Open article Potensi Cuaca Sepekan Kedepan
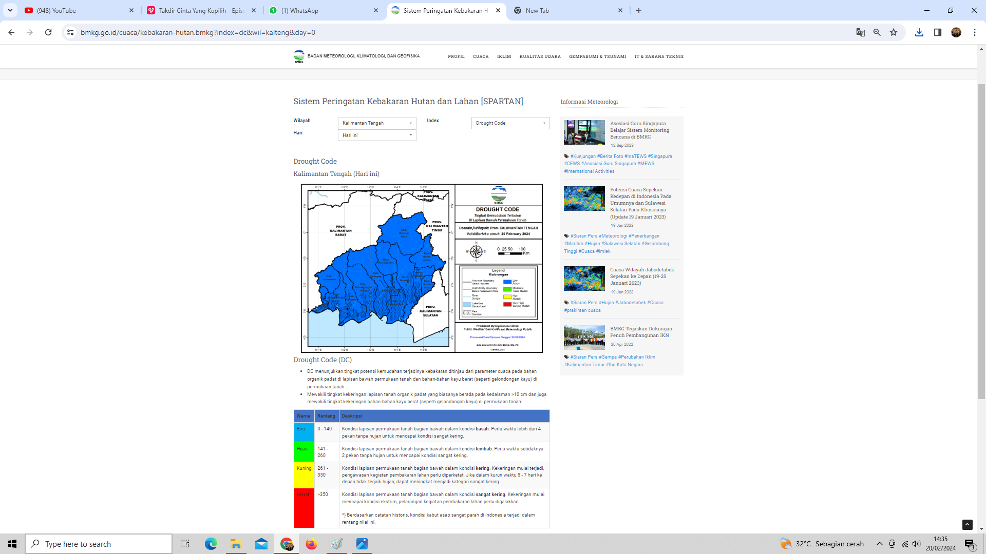This screenshot has height=554, width=986. point(641,203)
